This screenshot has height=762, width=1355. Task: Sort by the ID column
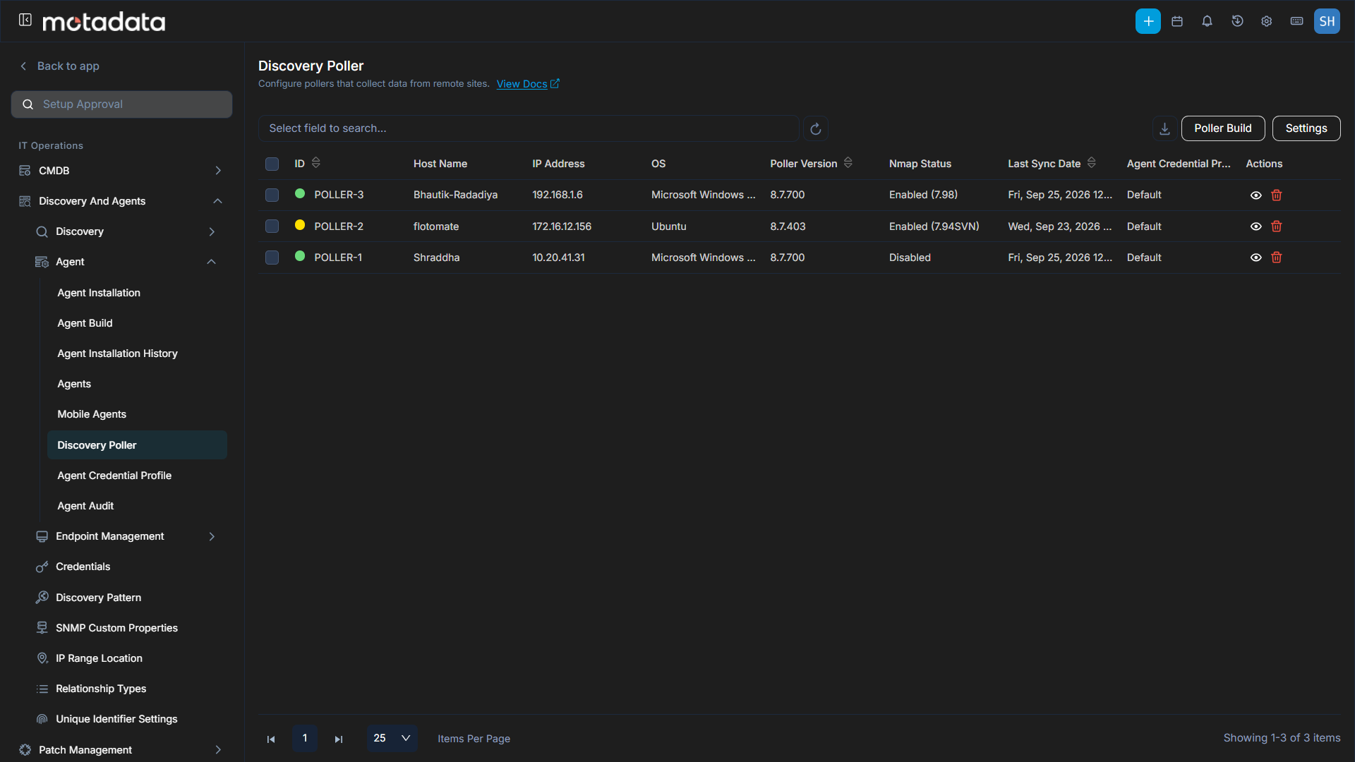pyautogui.click(x=315, y=163)
